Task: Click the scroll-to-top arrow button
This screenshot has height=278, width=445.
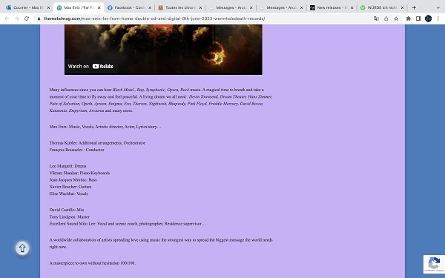Action: coord(22,248)
